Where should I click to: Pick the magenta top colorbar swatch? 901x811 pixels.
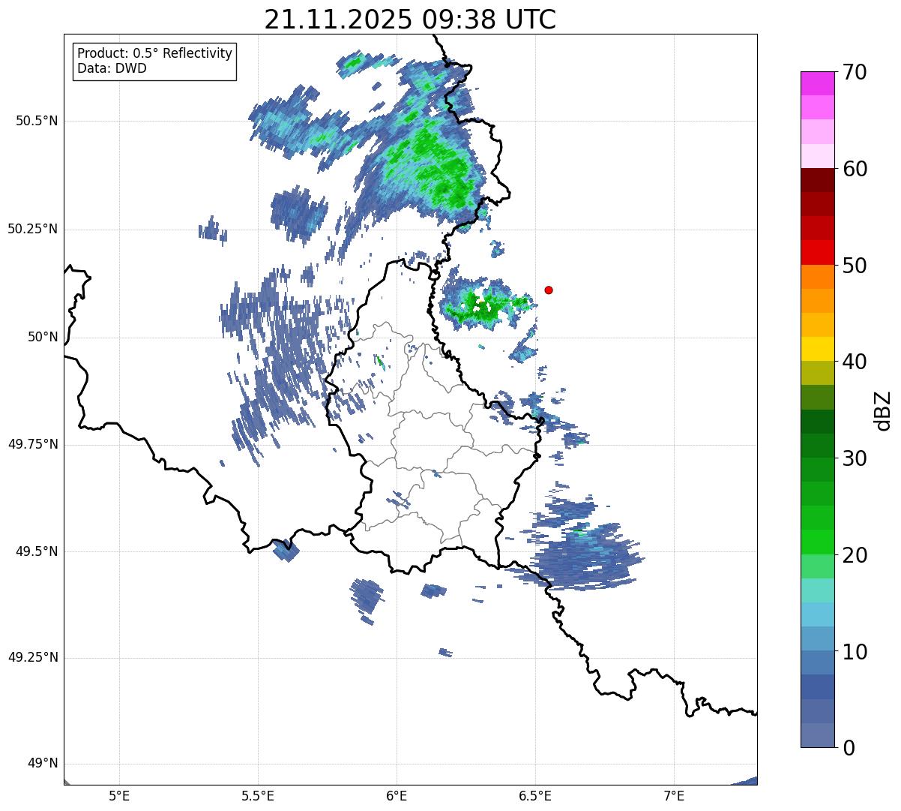(817, 83)
